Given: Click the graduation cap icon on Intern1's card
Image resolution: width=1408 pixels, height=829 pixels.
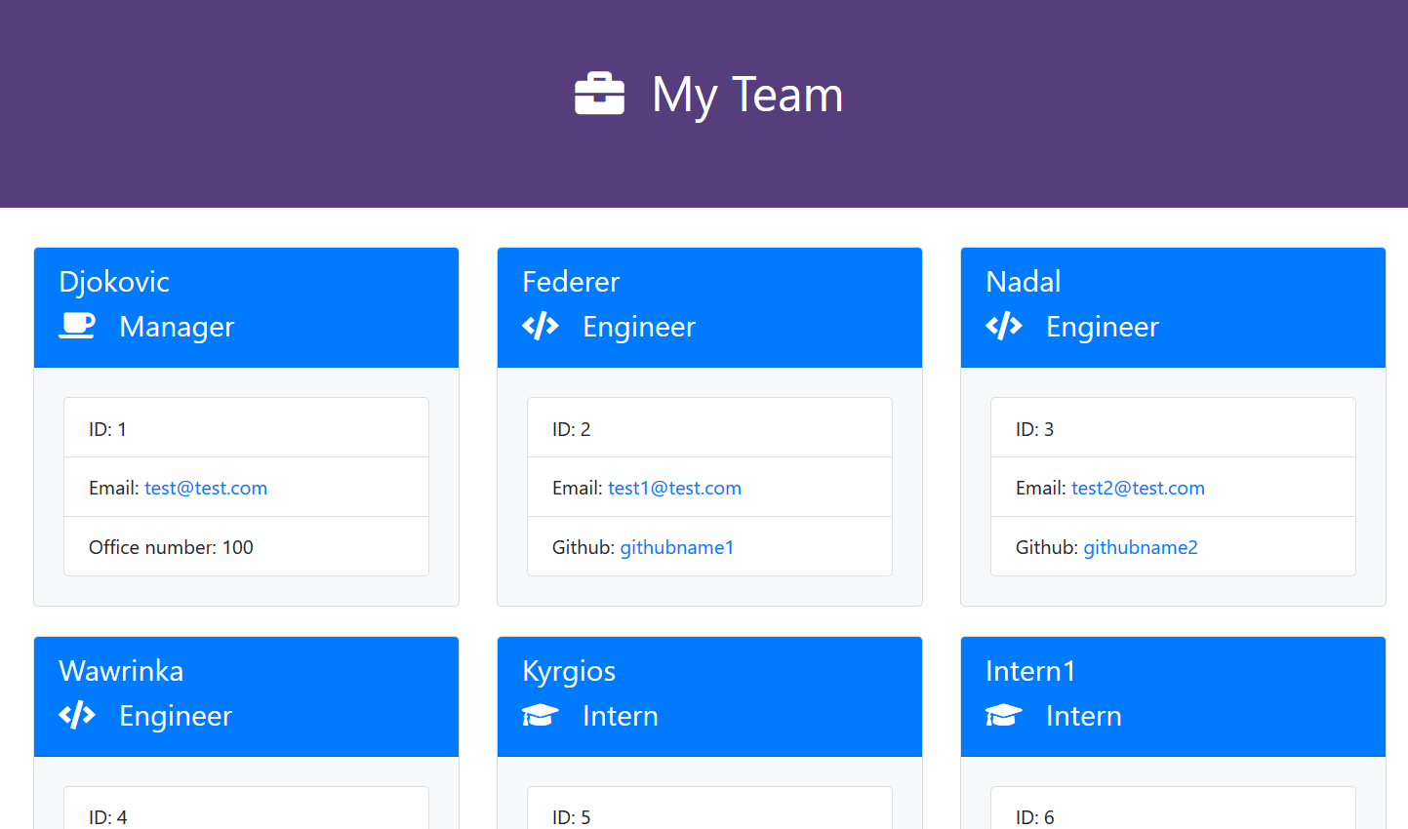Looking at the screenshot, I should pyautogui.click(x=1004, y=715).
